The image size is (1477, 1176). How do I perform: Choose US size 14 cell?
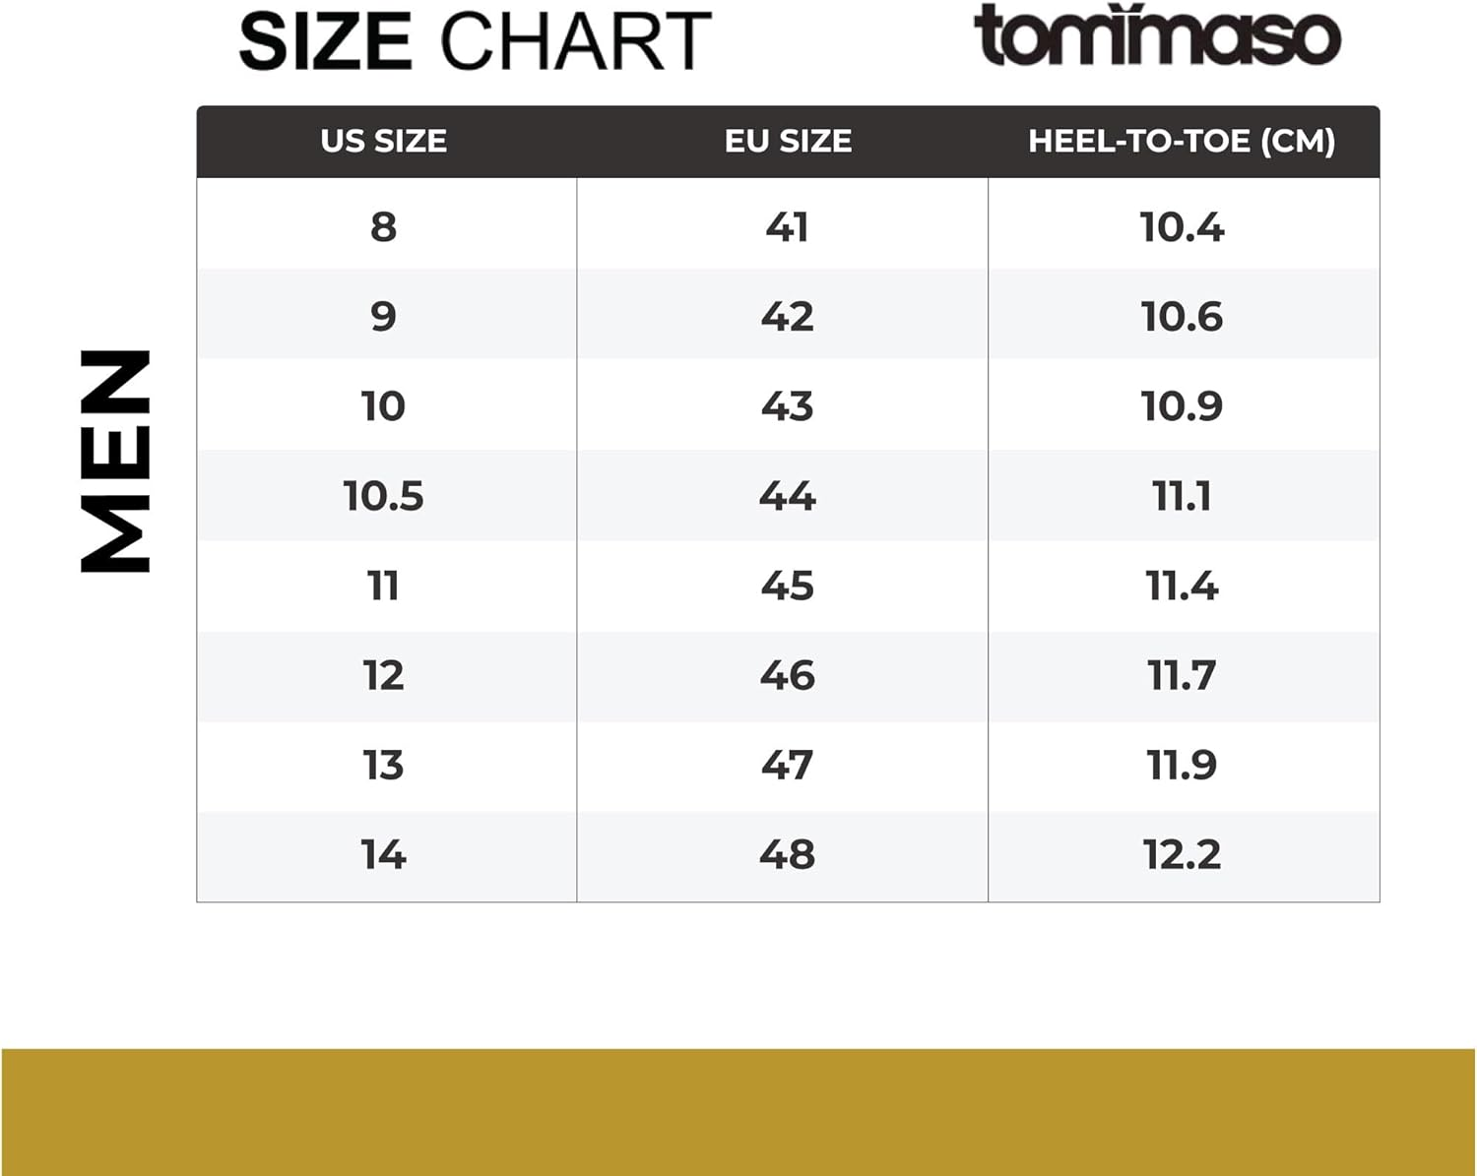[x=384, y=854]
